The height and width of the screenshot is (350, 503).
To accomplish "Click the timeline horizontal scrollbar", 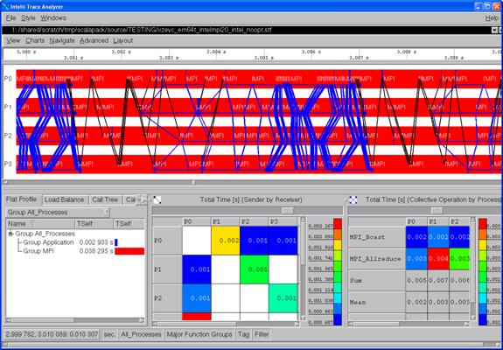I will pyautogui.click(x=252, y=183).
